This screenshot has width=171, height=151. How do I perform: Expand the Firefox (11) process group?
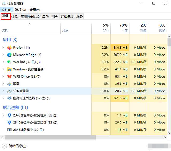click(3, 48)
